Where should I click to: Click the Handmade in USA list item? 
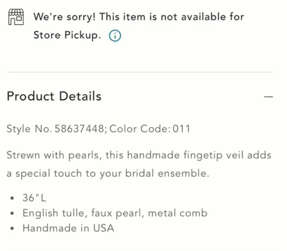pyautogui.click(x=68, y=228)
